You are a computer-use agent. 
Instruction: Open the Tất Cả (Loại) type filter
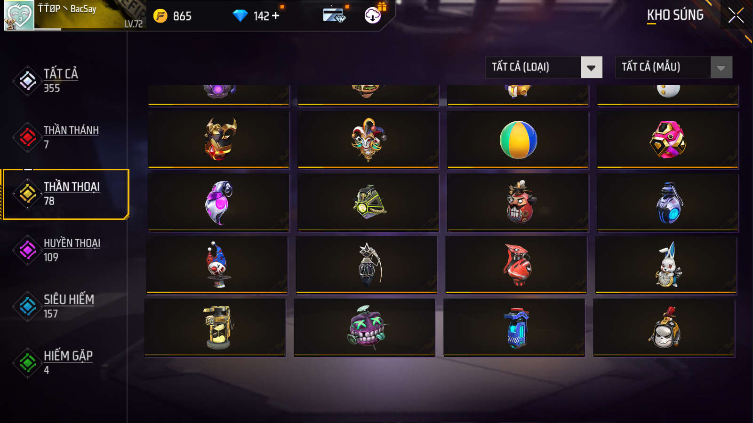coord(544,67)
